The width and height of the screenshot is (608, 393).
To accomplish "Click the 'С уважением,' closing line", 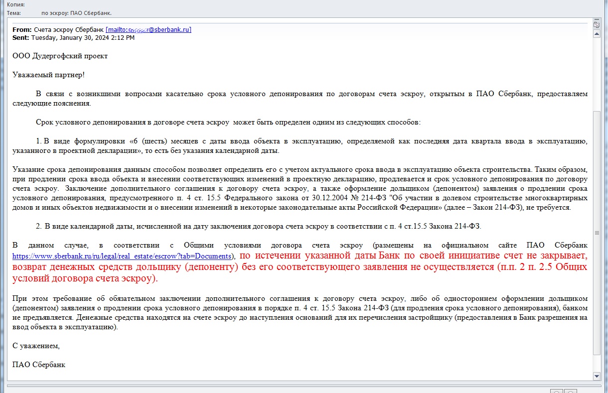I will click(36, 346).
